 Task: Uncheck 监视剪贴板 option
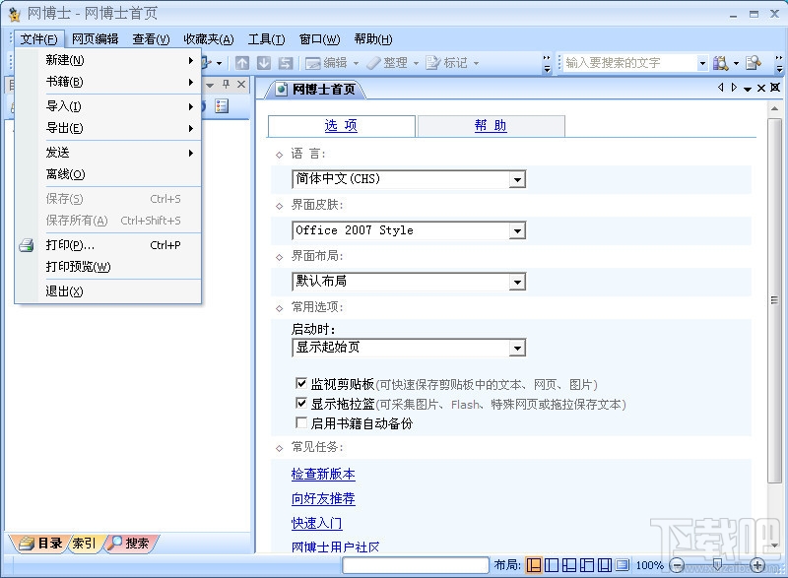302,385
